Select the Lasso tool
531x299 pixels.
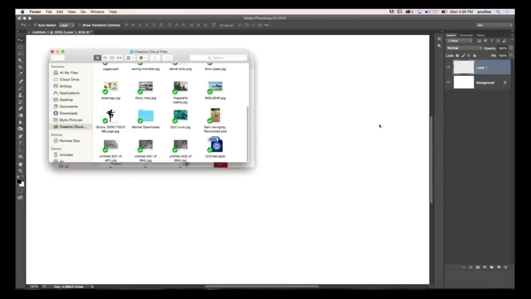pos(20,54)
